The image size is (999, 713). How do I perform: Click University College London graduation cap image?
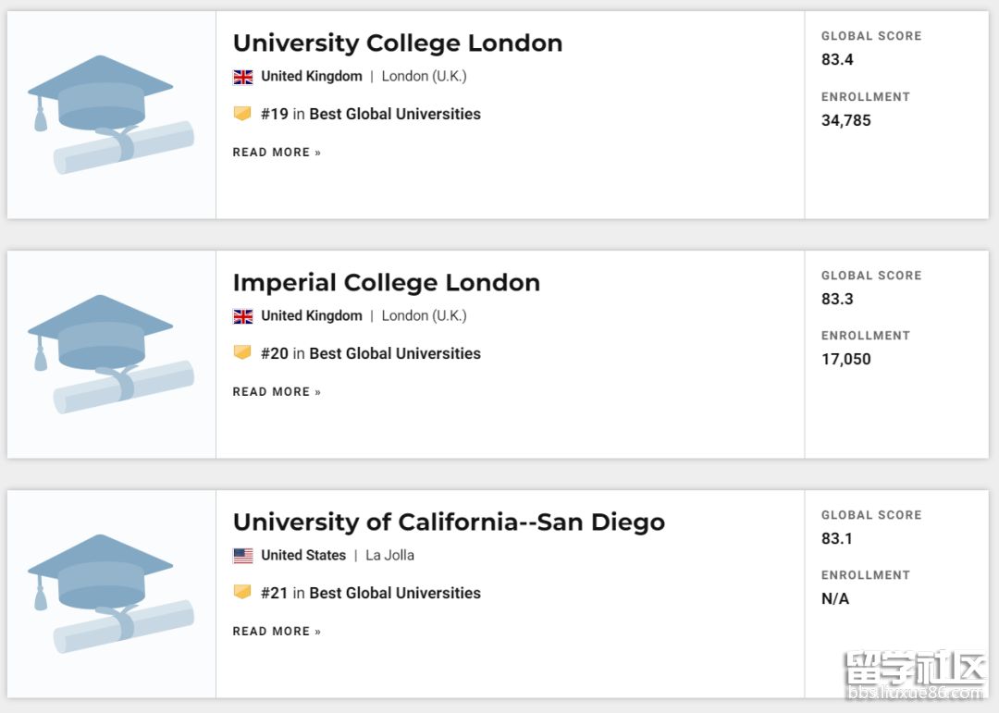[111, 115]
